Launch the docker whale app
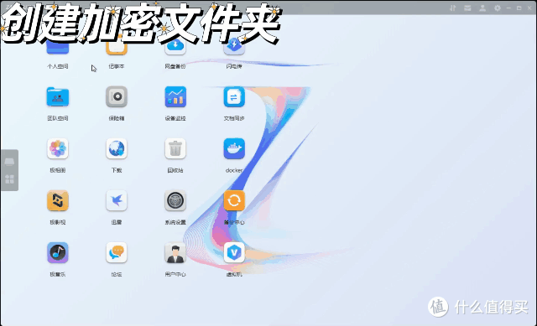The width and height of the screenshot is (537, 326). [234, 149]
